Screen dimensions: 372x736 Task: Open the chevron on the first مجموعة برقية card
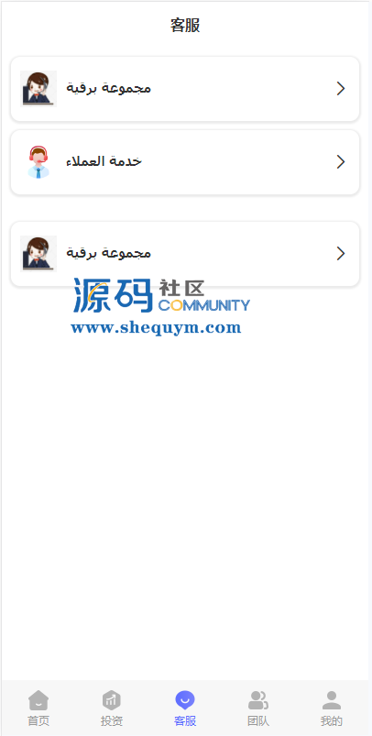tap(341, 89)
